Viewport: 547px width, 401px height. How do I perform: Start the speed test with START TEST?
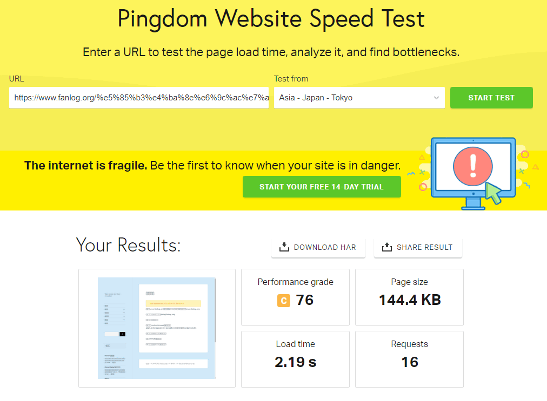tap(491, 98)
